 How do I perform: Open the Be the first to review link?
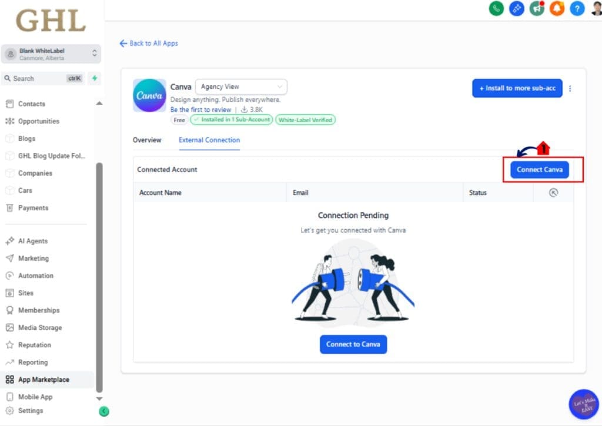click(200, 109)
